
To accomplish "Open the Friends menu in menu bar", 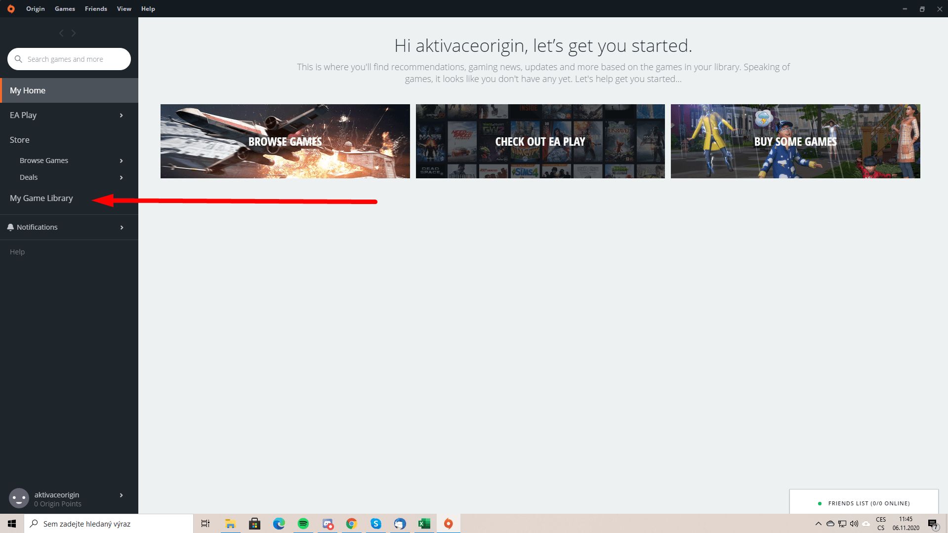I will point(96,9).
